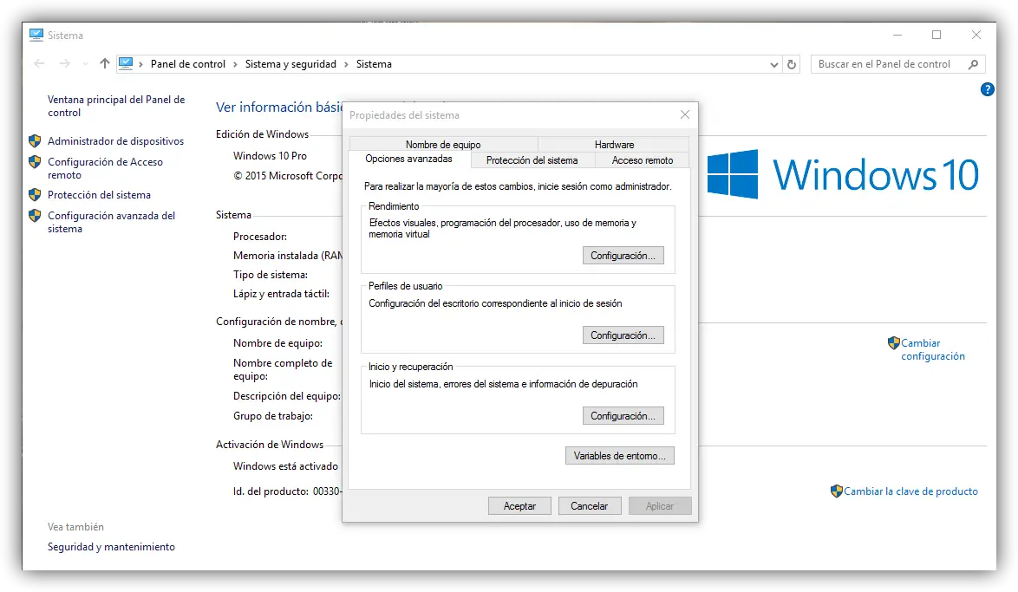The width and height of the screenshot is (1018, 592).
Task: Open Seguridad y mantenimiento link
Action: (x=111, y=547)
